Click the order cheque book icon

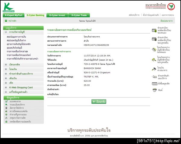click(154, 84)
